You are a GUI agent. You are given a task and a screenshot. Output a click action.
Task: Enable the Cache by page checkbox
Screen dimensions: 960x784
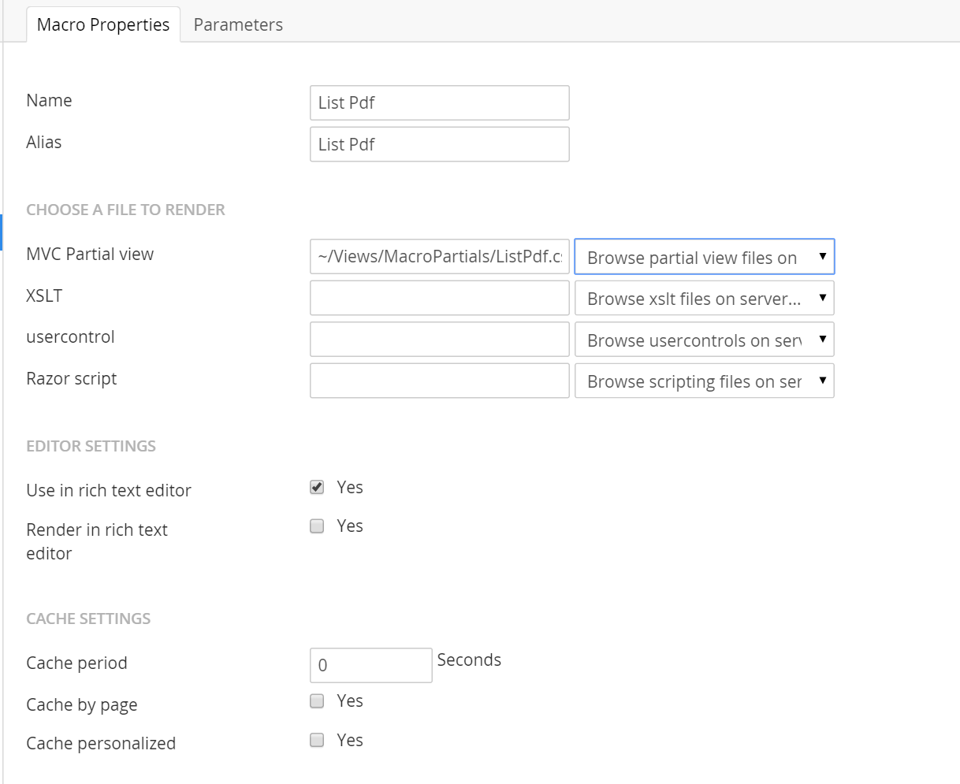pyautogui.click(x=317, y=701)
